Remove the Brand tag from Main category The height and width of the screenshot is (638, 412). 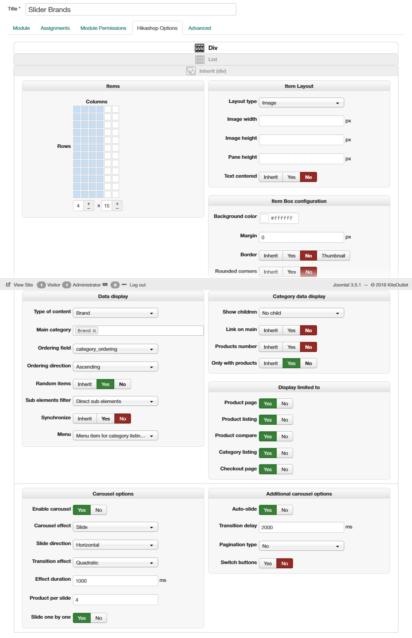(x=94, y=331)
